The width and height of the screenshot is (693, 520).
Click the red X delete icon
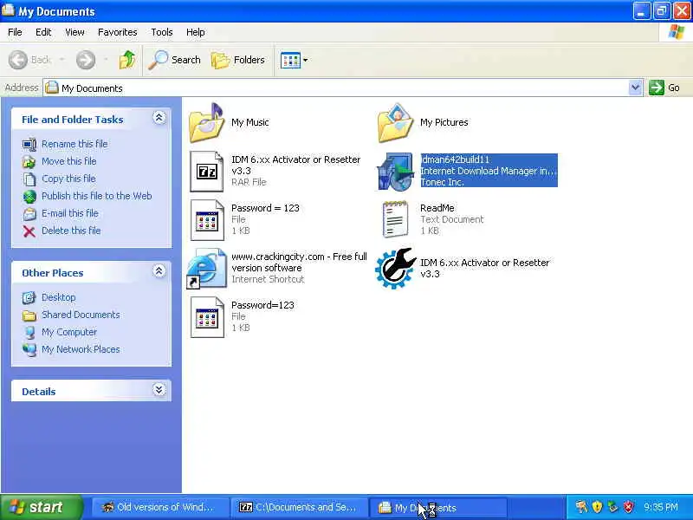[x=29, y=231]
